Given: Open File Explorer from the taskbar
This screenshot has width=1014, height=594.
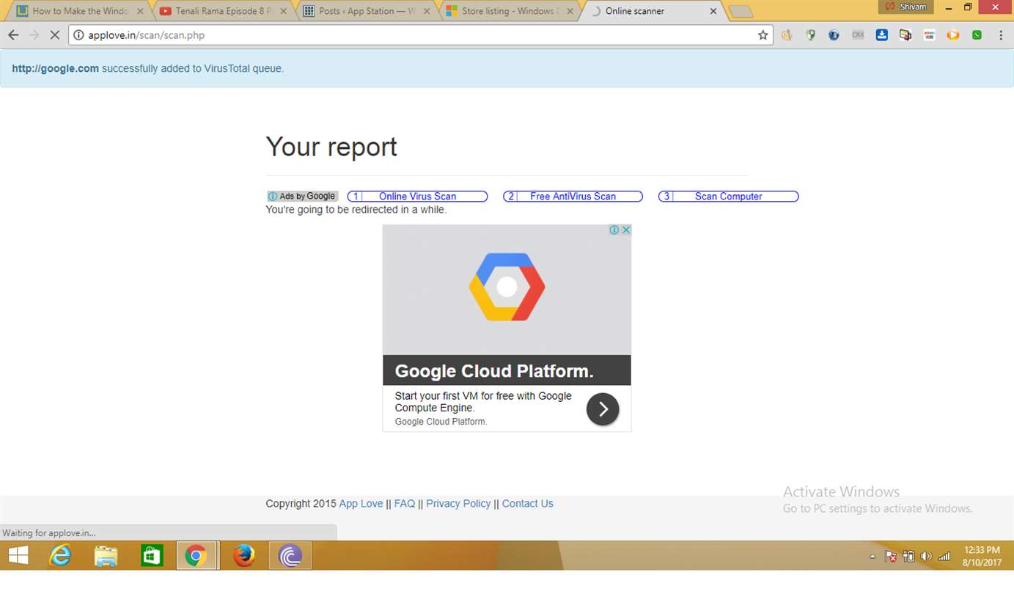Looking at the screenshot, I should pos(106,557).
